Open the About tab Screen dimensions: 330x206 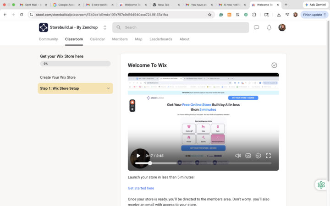(184, 39)
